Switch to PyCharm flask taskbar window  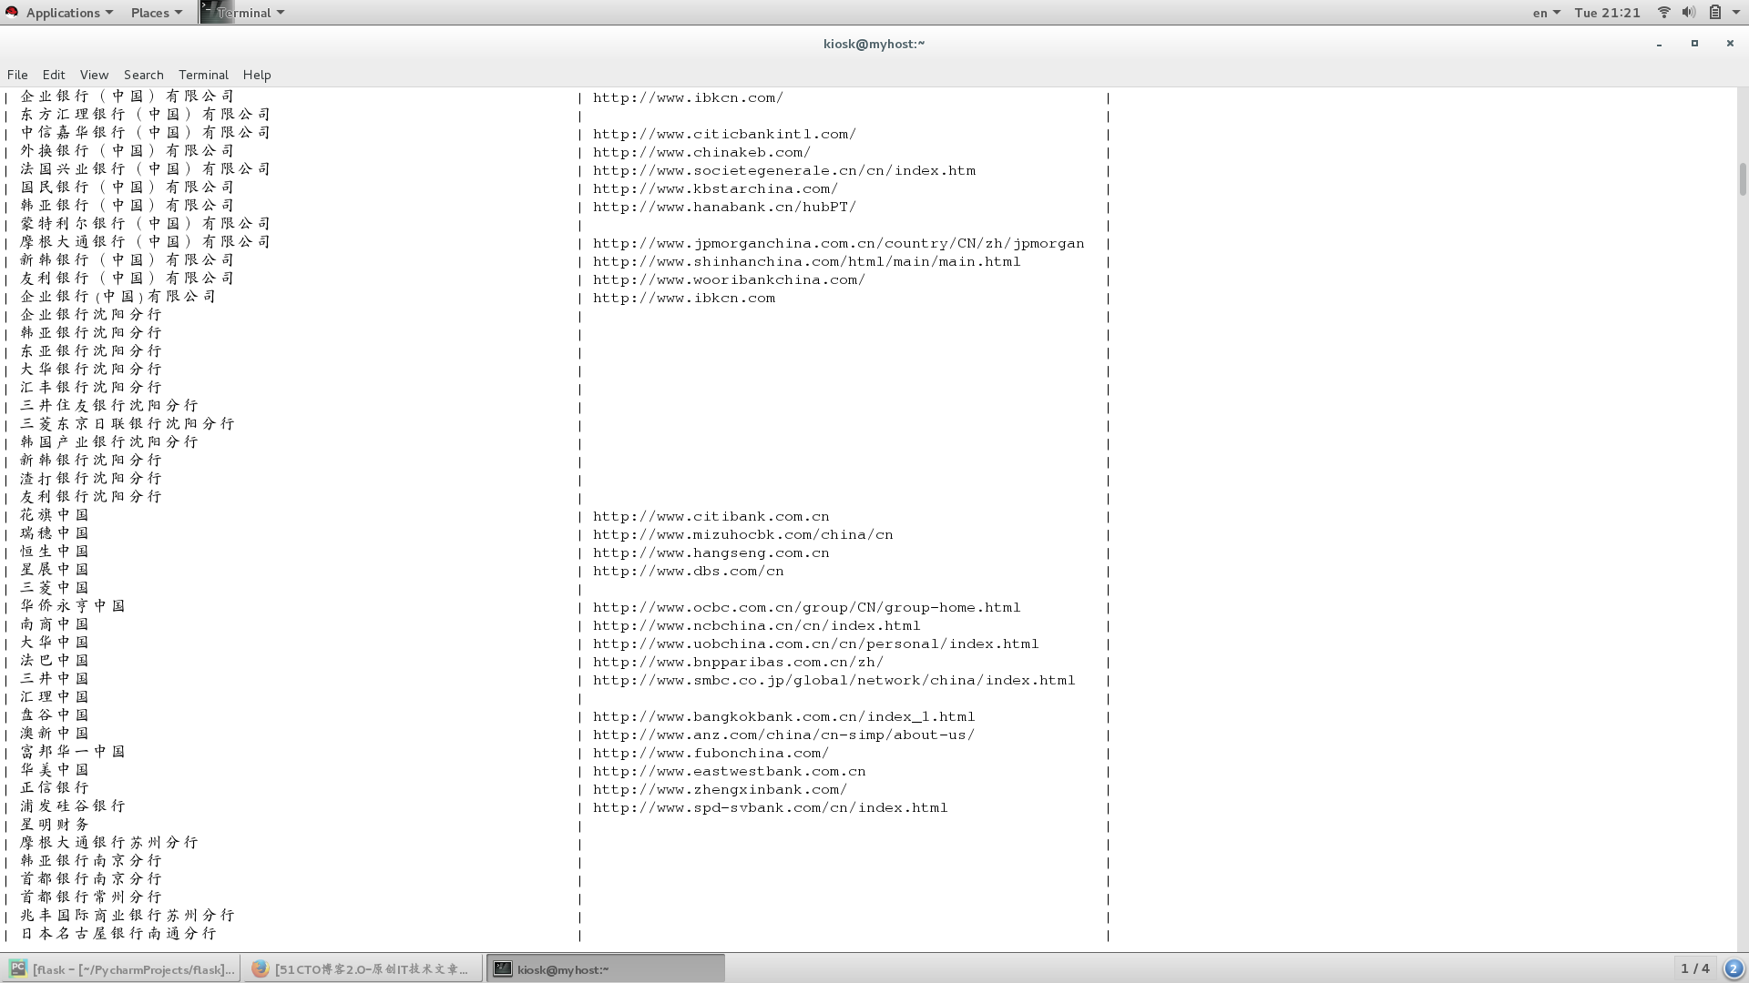pos(122,969)
